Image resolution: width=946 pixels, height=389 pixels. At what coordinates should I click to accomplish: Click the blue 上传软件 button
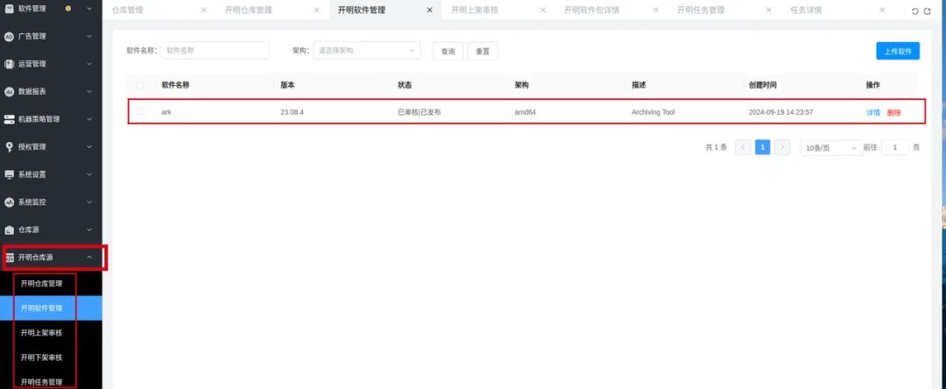click(897, 51)
